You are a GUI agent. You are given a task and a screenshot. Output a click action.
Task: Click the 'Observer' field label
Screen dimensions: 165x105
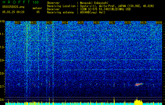(x=53, y=3)
